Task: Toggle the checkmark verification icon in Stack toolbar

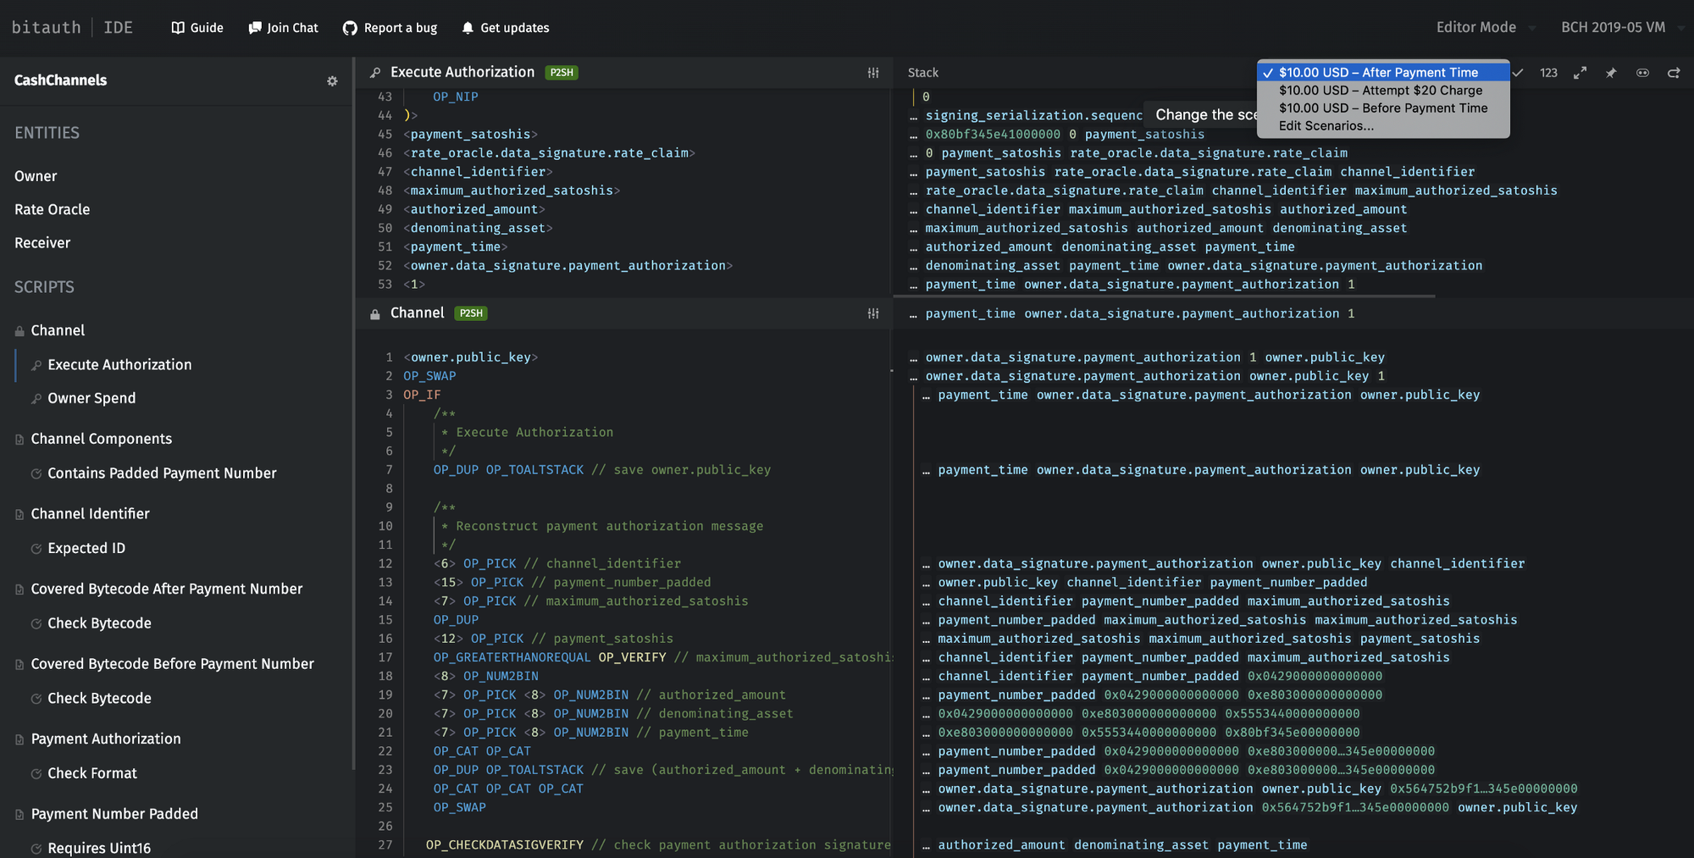Action: (x=1518, y=73)
